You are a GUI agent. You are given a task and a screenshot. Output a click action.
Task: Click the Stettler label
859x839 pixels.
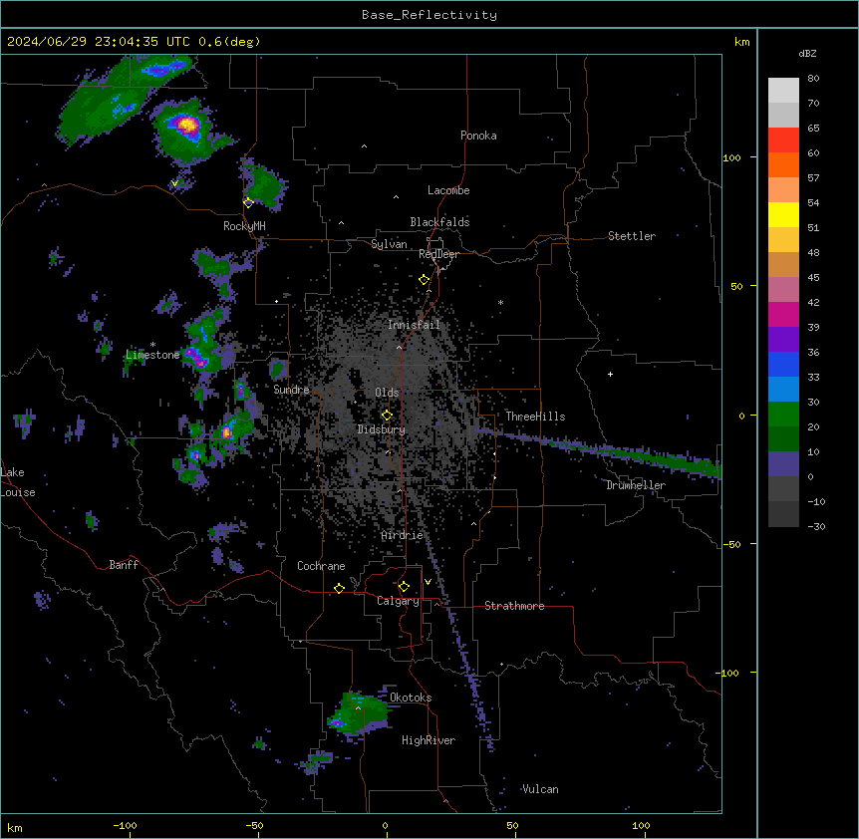tap(631, 236)
